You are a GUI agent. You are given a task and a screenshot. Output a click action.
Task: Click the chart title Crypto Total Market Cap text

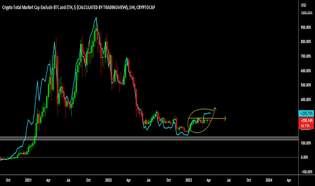(78, 7)
